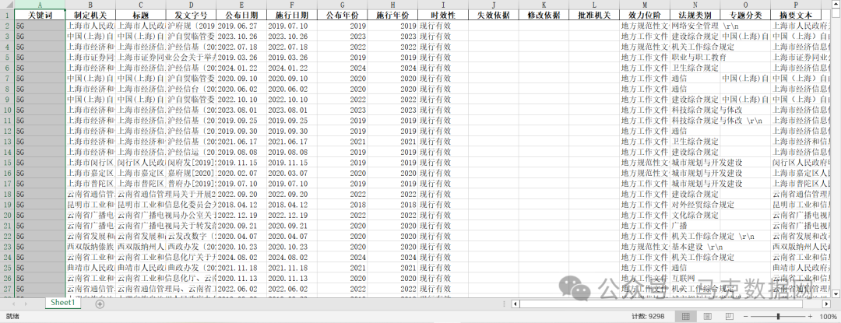This screenshot has height=323, width=841.
Task: Click 法规类别 cell 职业与职工教育 in row 5
Action: tap(695, 58)
